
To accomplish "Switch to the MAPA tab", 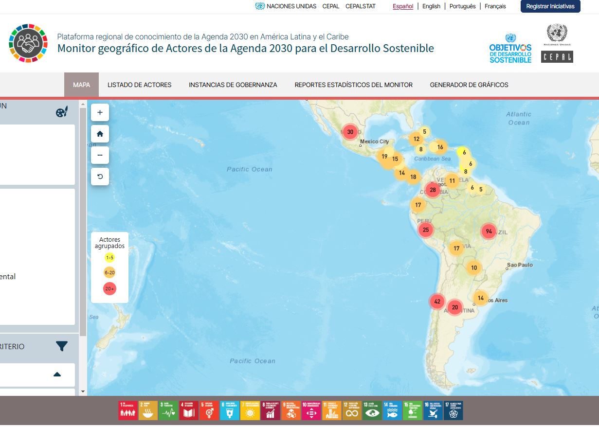I will pyautogui.click(x=81, y=85).
